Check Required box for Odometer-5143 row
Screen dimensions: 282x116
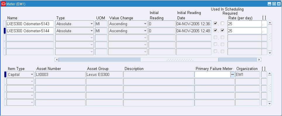(223, 23)
